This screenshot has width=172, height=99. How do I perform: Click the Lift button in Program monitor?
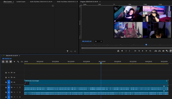156,51
